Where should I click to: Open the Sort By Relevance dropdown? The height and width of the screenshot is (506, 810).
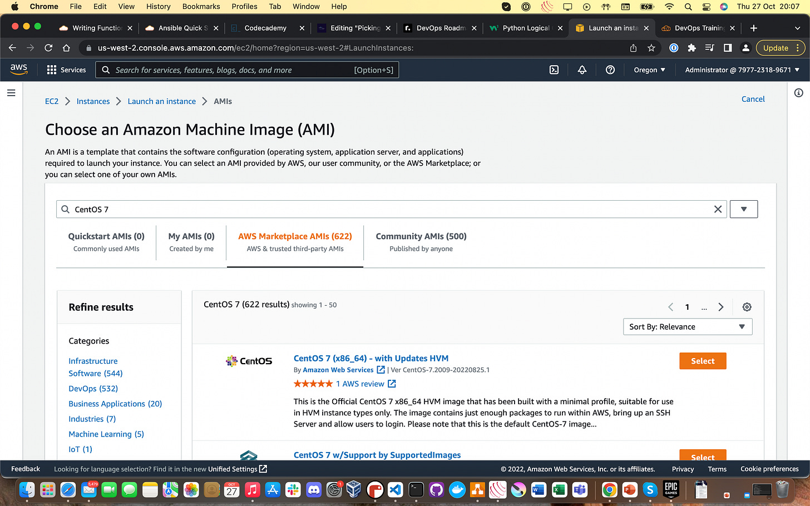(688, 326)
